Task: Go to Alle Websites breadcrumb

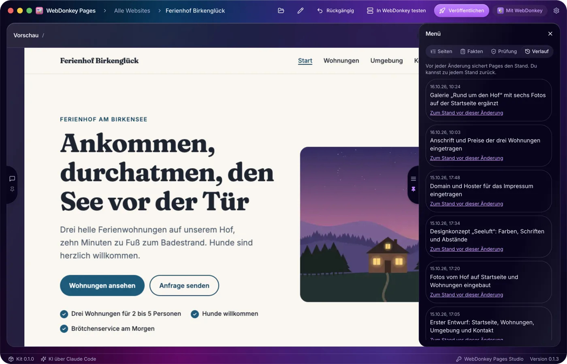Action: [x=132, y=11]
